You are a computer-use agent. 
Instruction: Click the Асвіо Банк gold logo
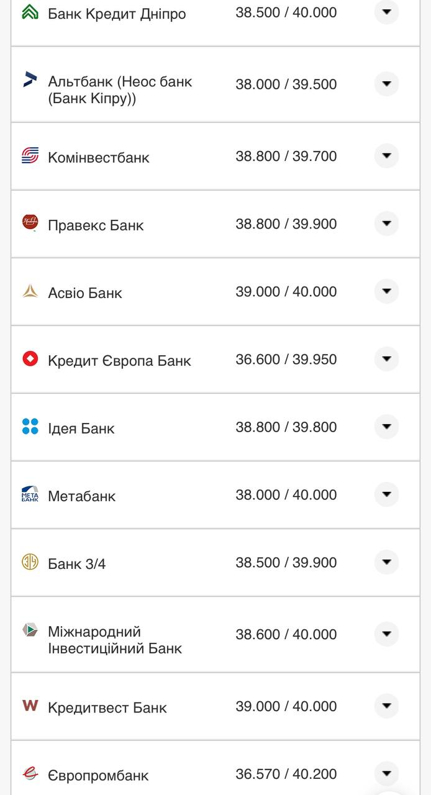30,291
